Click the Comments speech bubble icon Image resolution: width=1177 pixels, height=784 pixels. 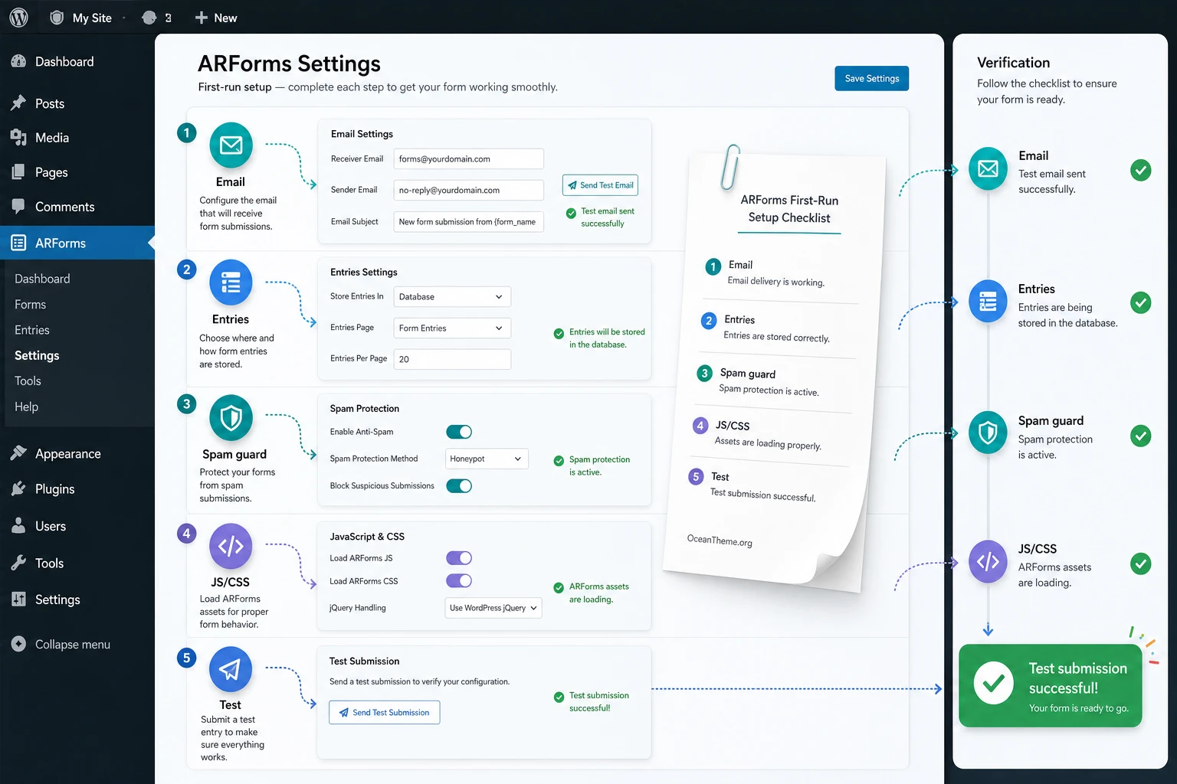click(18, 206)
